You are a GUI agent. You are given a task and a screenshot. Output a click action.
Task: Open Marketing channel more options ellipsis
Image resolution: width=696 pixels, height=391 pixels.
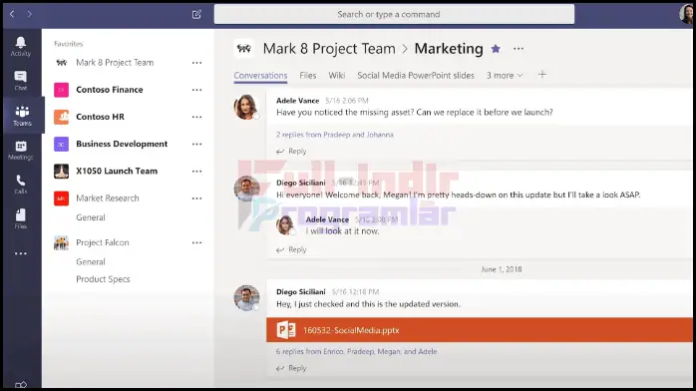518,48
